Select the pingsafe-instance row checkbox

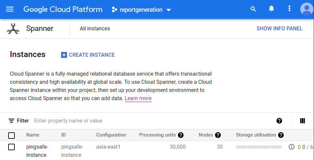[11, 147]
